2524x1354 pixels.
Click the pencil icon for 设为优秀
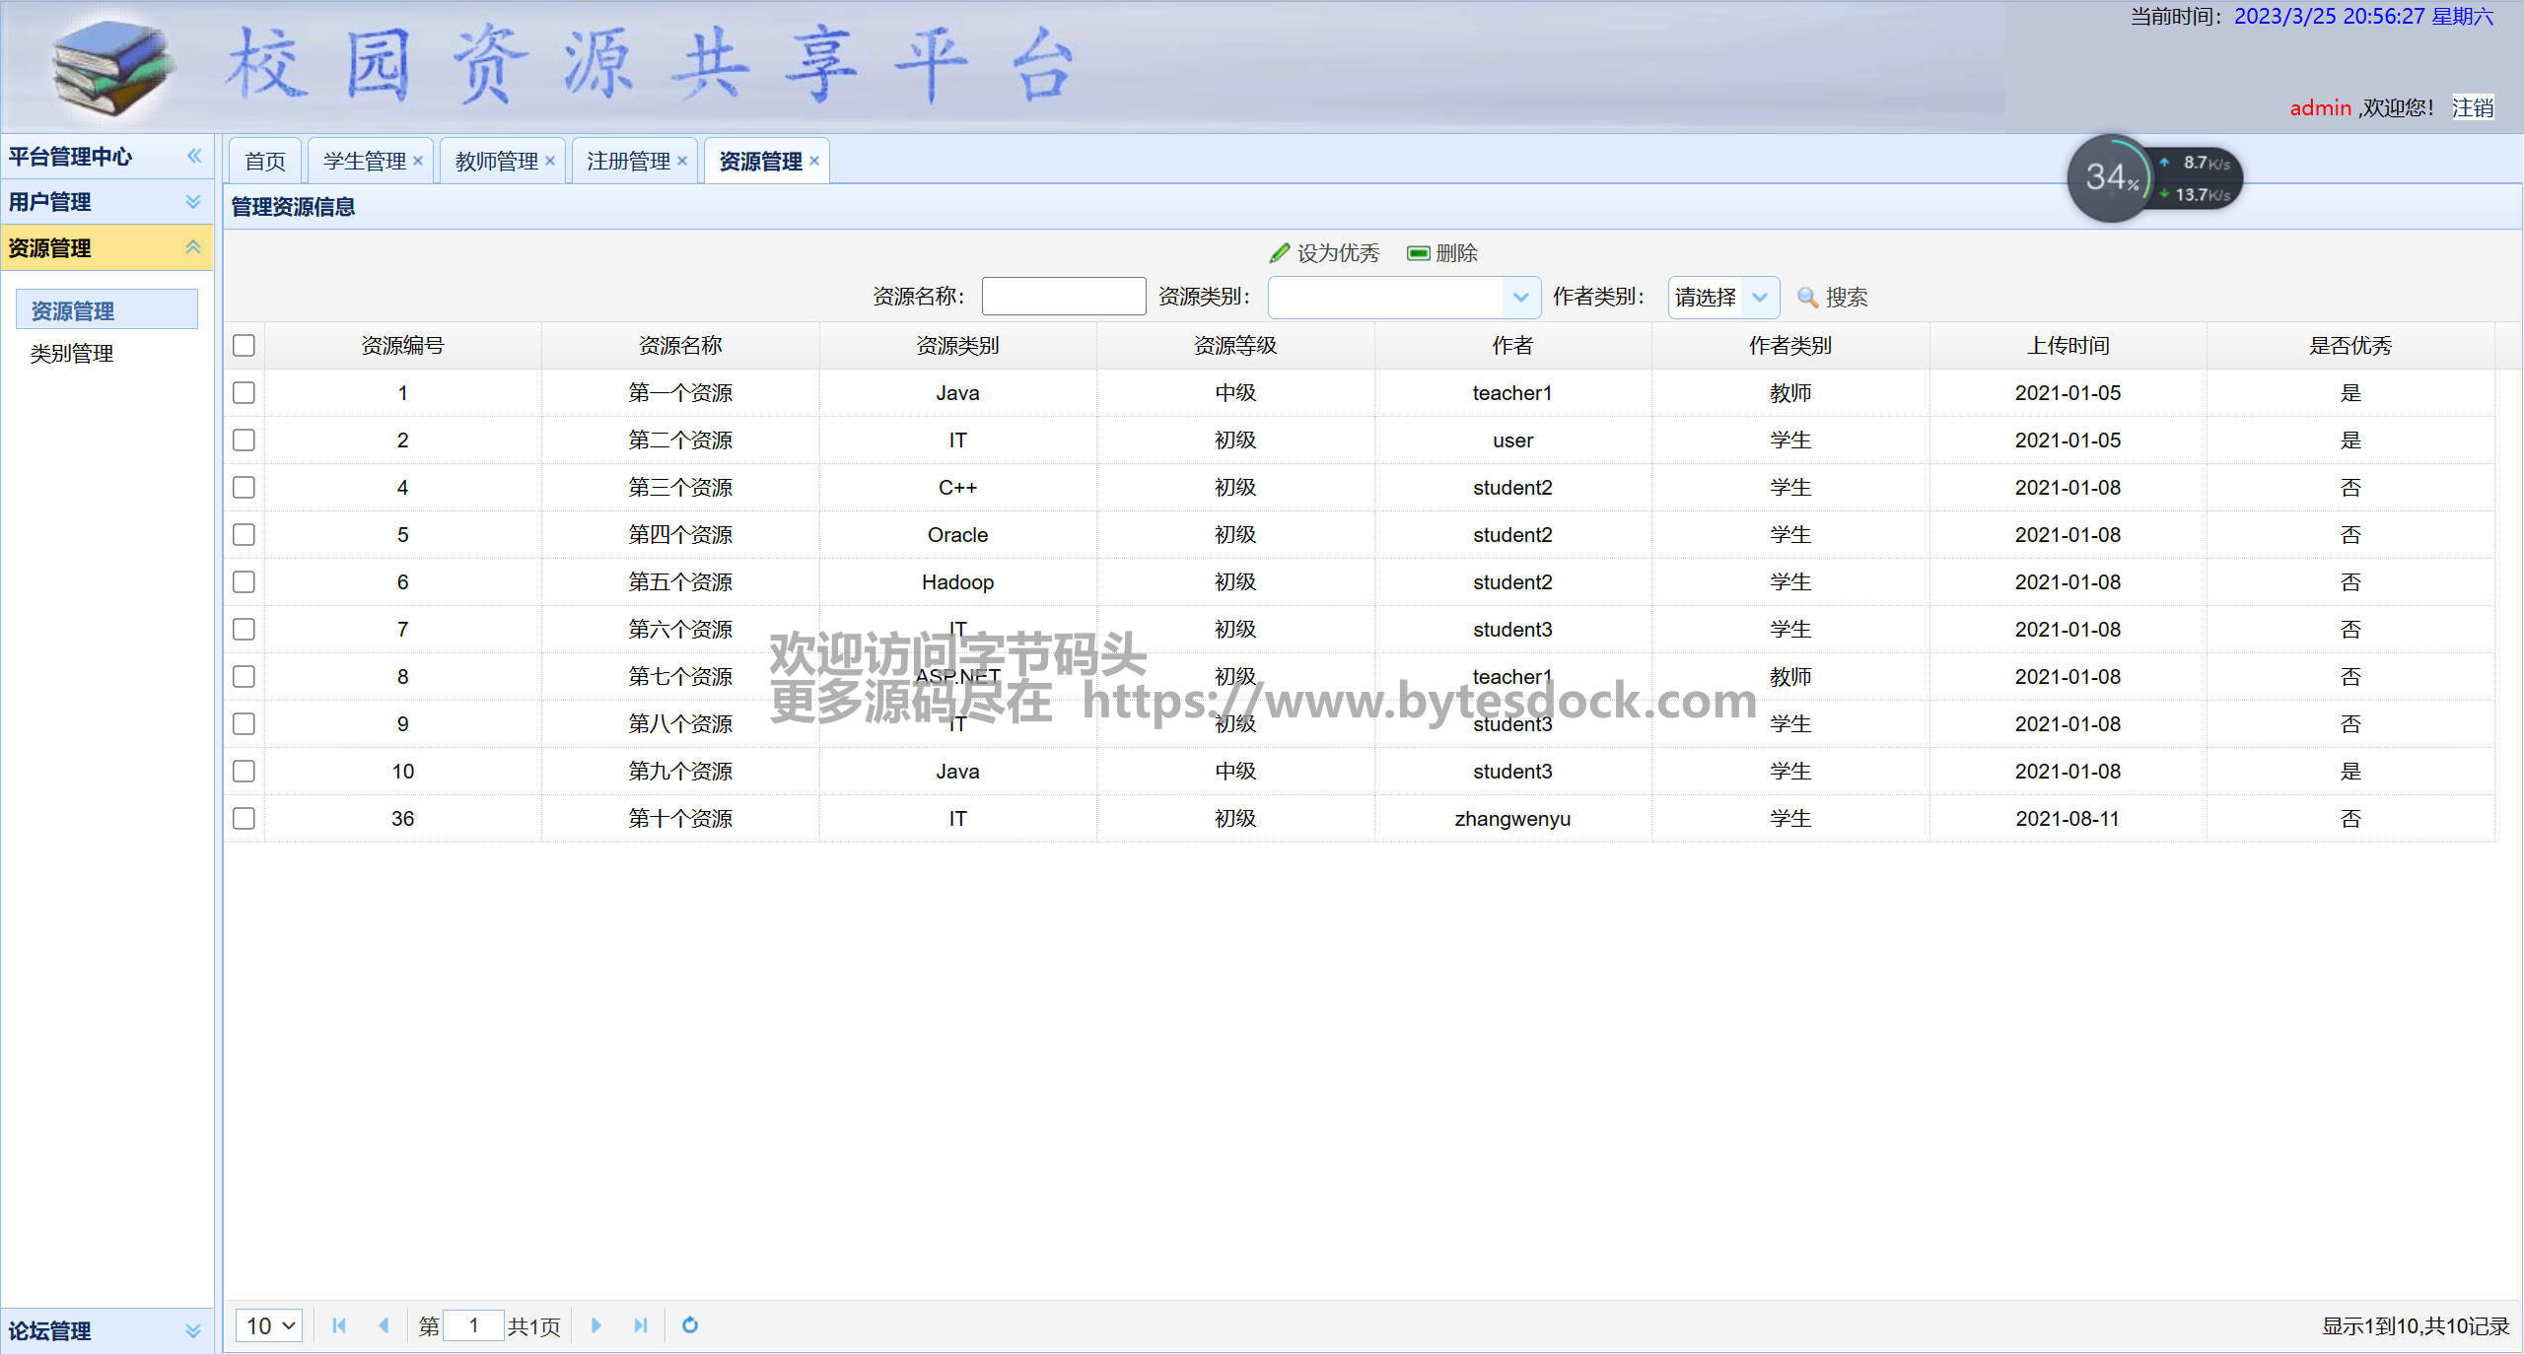pos(1279,253)
